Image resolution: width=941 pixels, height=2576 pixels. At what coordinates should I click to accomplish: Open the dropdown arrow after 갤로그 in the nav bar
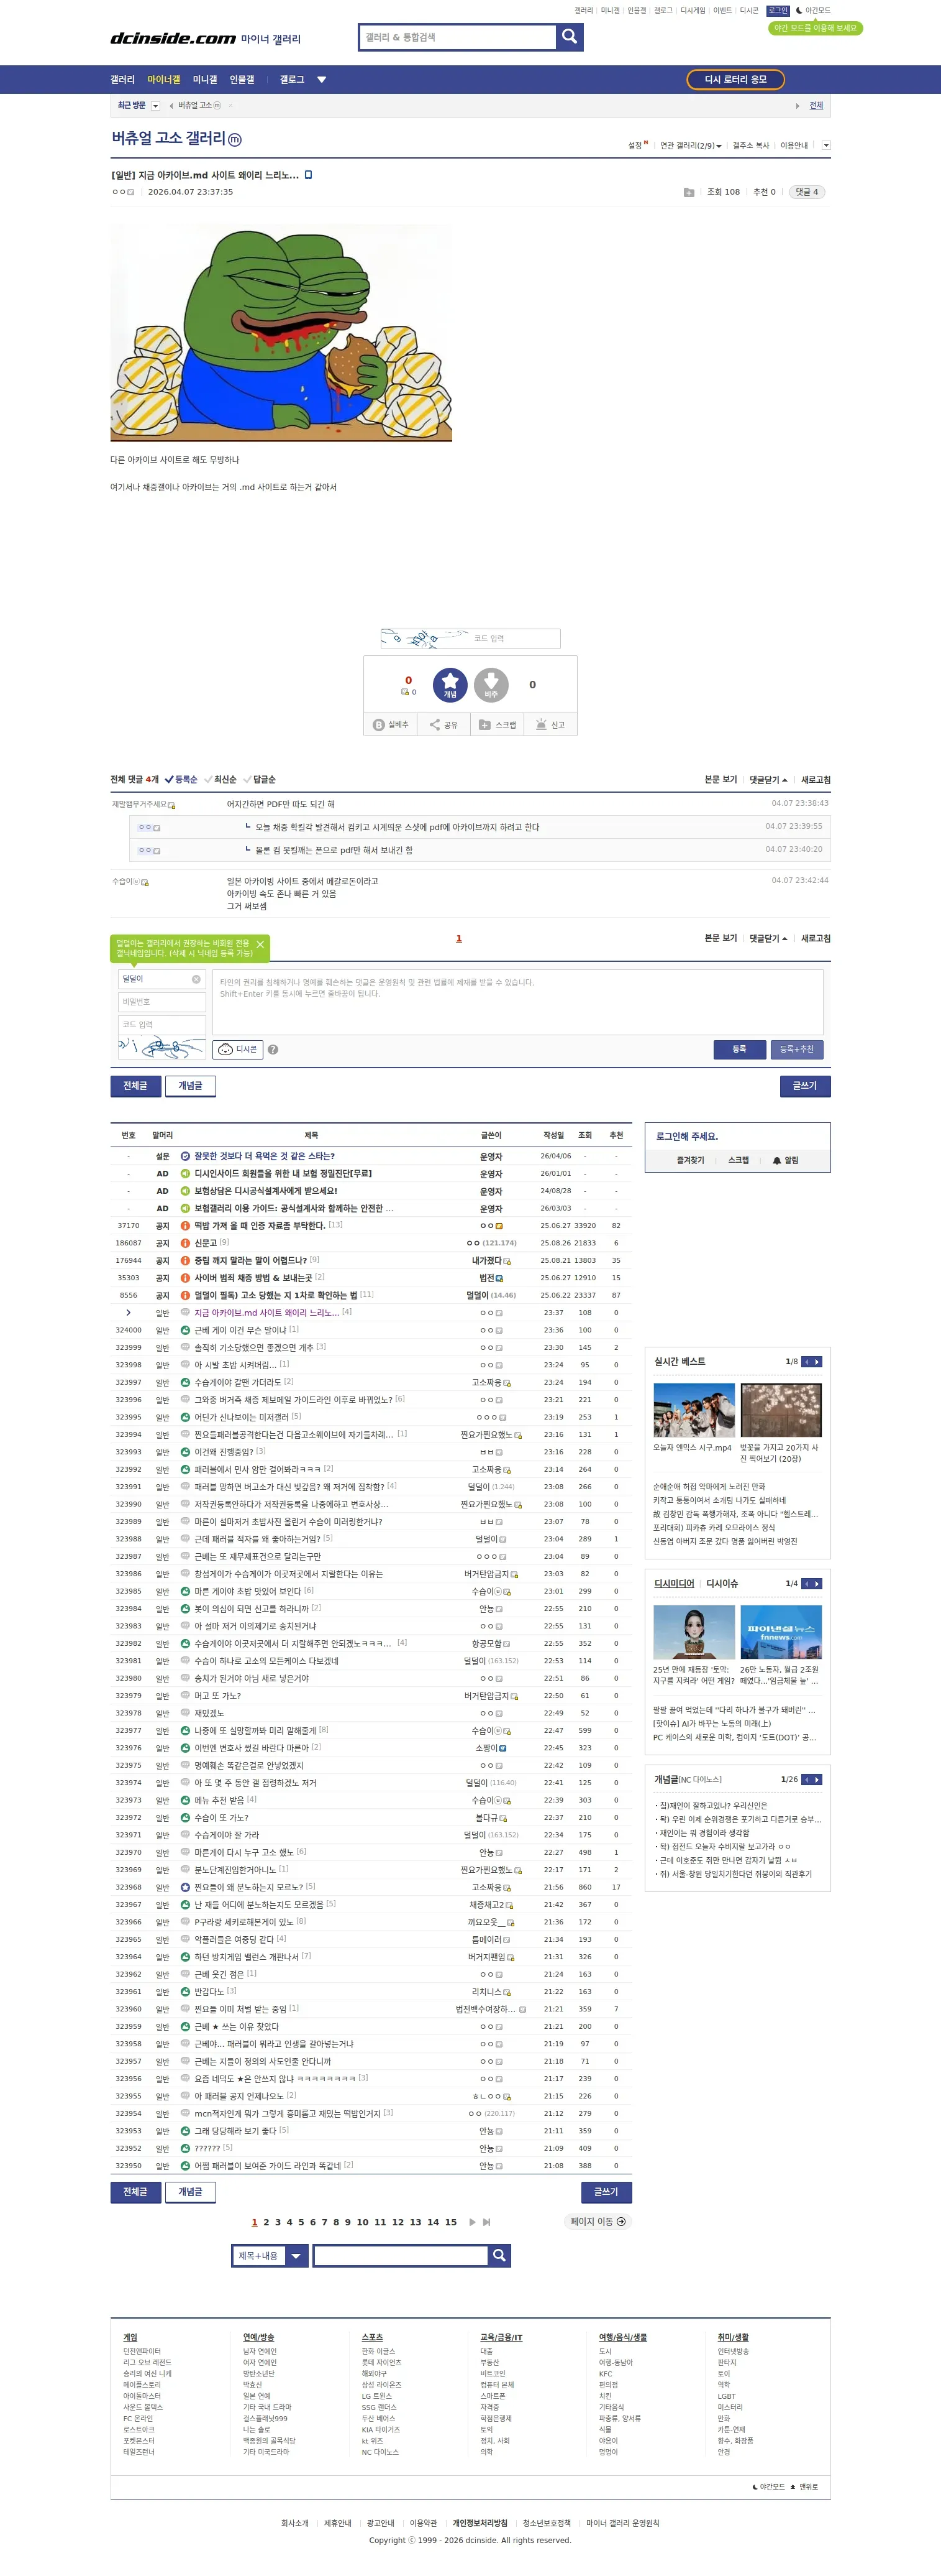pyautogui.click(x=322, y=80)
